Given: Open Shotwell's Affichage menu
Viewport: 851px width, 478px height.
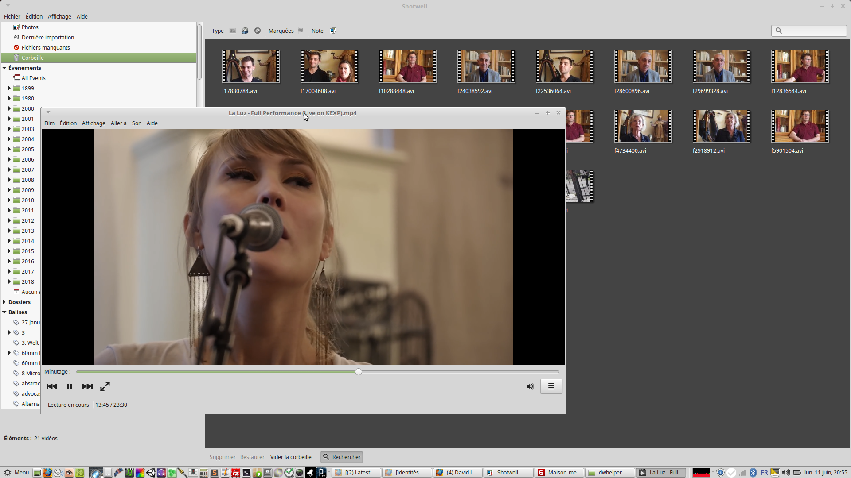Looking at the screenshot, I should tap(59, 16).
